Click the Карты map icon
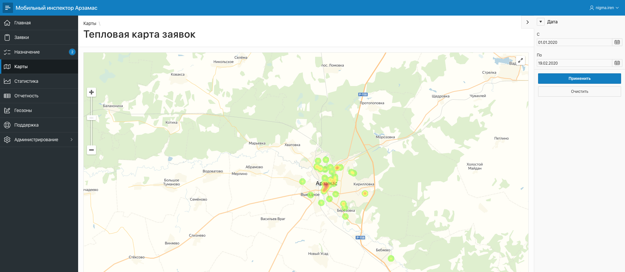This screenshot has height=272, width=625. pyautogui.click(x=7, y=67)
